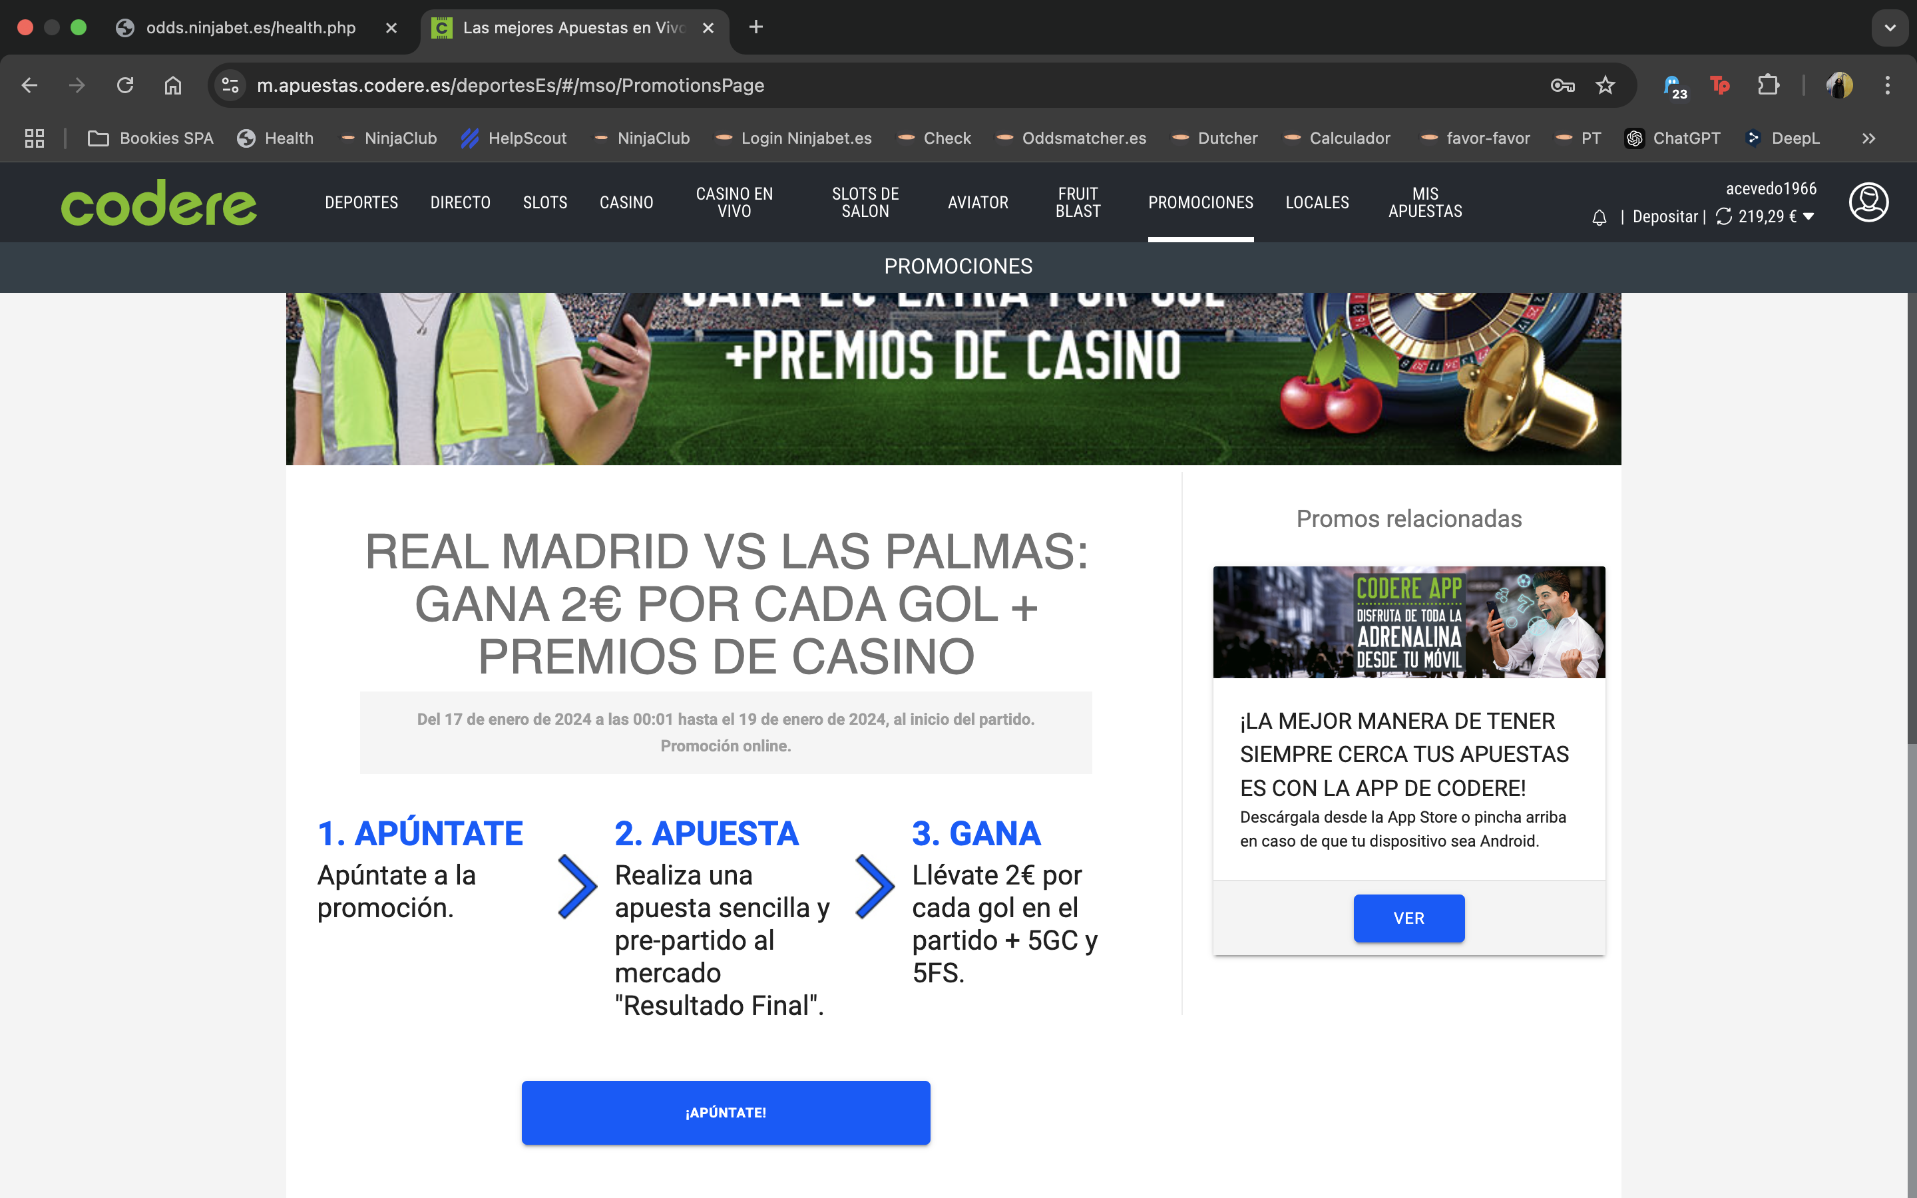This screenshot has width=1917, height=1198.
Task: Open SLOTS DE SALON
Action: (865, 203)
